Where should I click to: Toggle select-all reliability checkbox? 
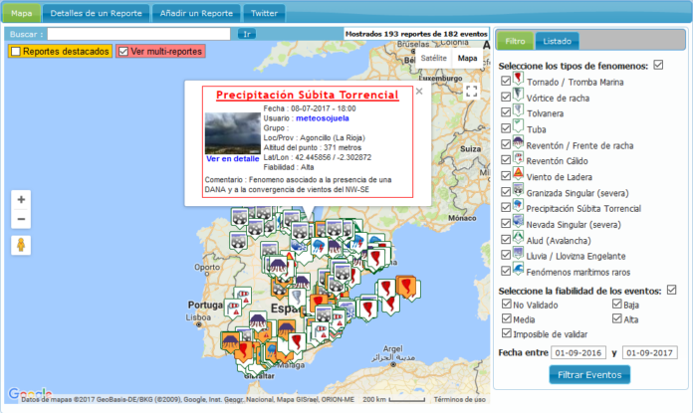[671, 290]
